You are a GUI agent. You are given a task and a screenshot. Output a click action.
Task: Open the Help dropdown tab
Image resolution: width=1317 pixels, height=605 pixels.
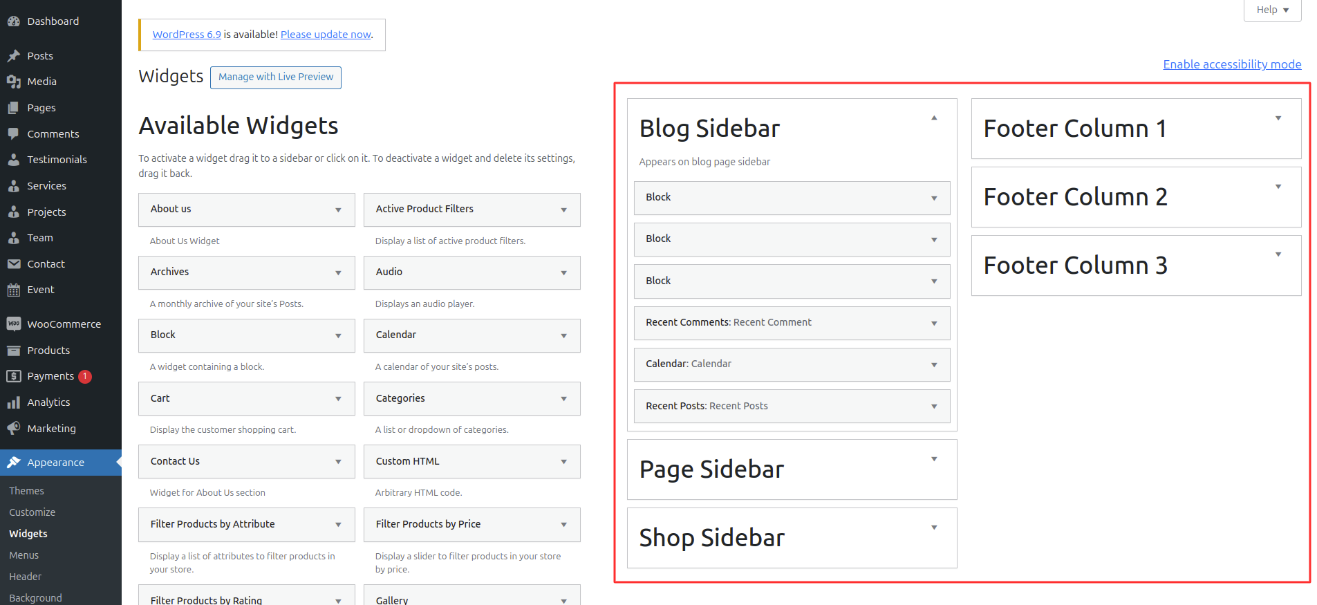[1272, 10]
